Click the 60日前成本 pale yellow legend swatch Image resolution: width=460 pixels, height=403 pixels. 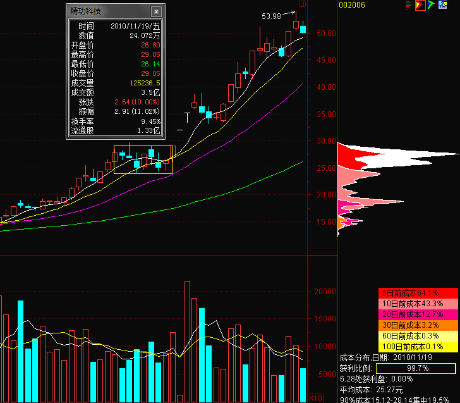pyautogui.click(x=418, y=336)
